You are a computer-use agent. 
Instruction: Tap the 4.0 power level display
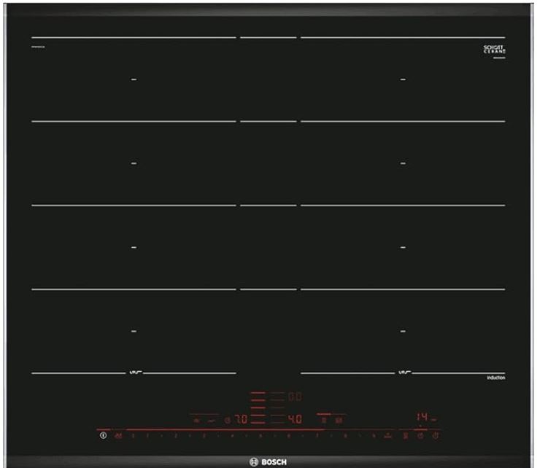coord(295,419)
